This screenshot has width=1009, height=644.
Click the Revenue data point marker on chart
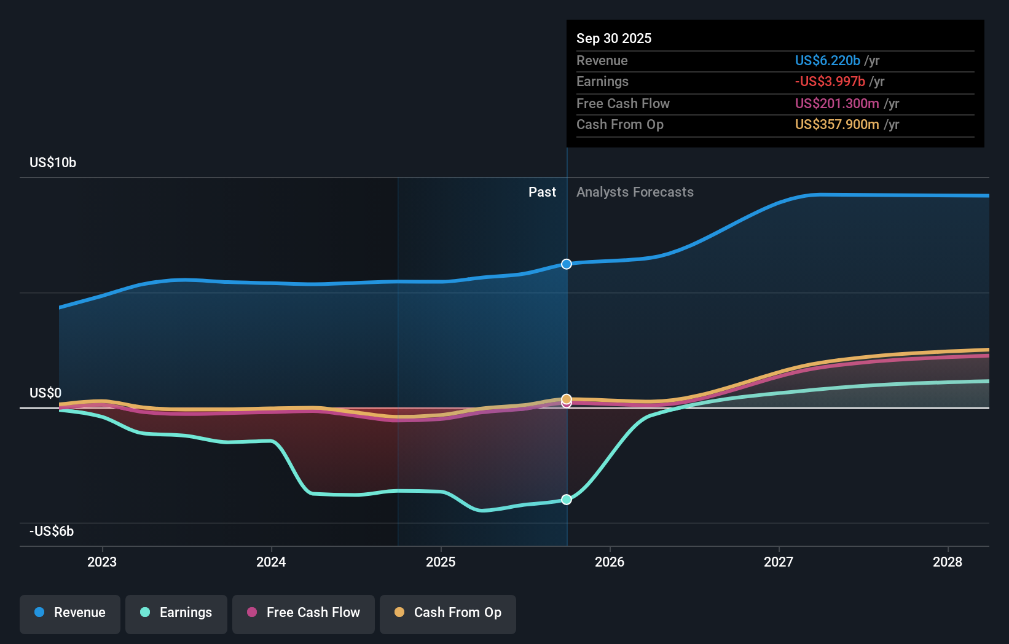click(566, 264)
